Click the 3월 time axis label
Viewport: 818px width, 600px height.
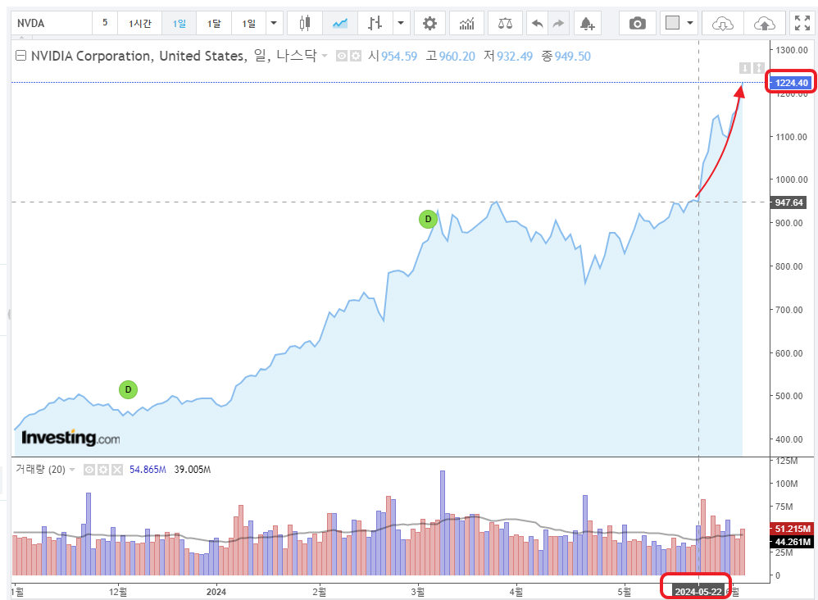tap(417, 592)
